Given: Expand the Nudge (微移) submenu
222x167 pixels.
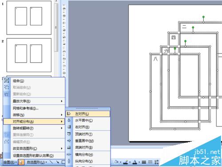Looking at the screenshot, I should 34,115.
